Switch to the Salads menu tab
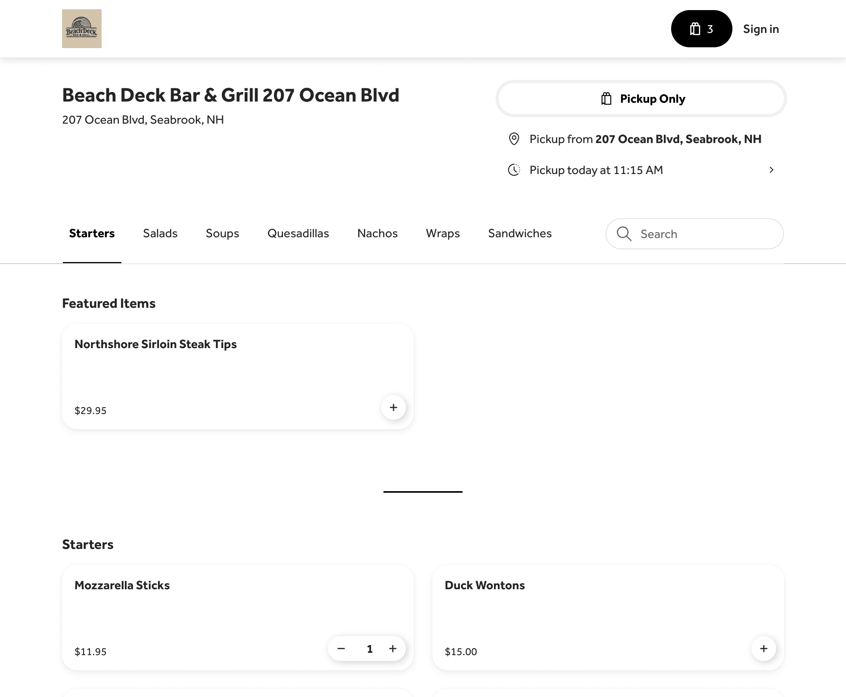Screen dimensions: 846x697 [160, 233]
